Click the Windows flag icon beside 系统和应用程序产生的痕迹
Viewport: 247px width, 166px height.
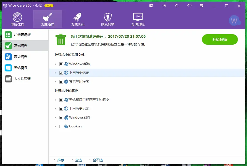[66, 100]
